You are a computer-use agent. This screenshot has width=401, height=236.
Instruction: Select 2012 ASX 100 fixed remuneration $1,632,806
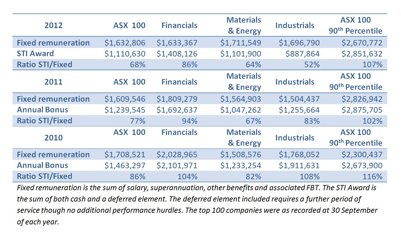click(x=125, y=43)
